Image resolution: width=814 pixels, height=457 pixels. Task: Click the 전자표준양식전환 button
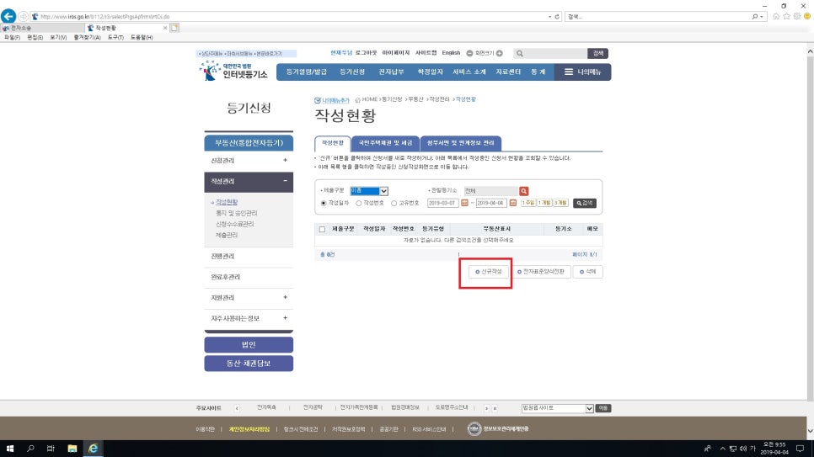click(x=541, y=272)
